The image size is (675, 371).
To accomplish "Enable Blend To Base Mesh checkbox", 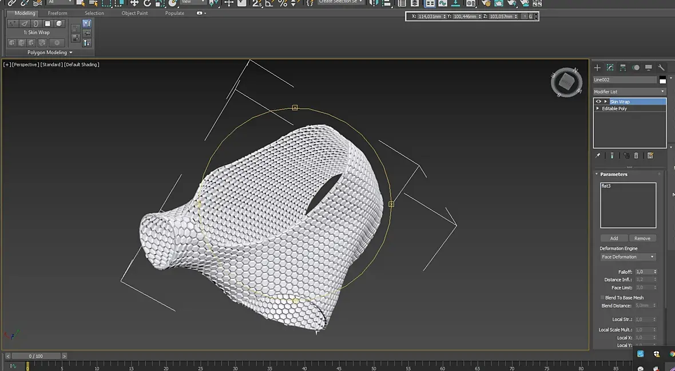I will click(x=602, y=298).
